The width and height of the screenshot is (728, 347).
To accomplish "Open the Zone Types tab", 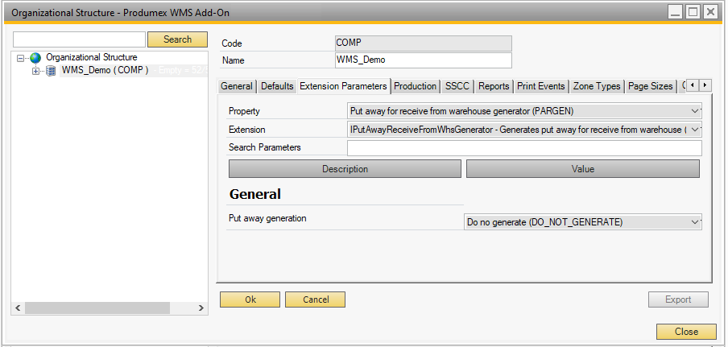I will click(x=596, y=86).
